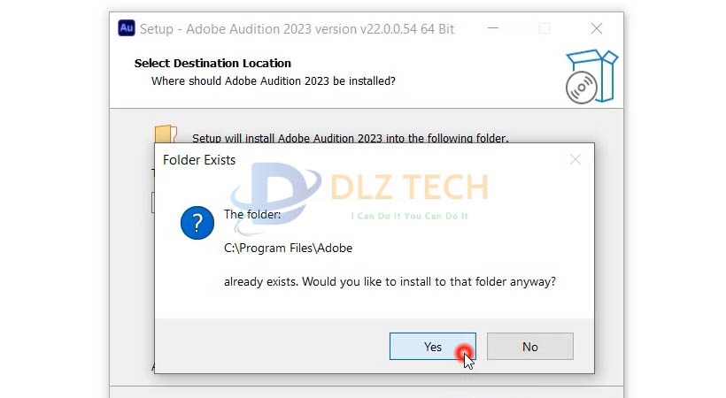The image size is (726, 398).
Task: Click the 'already exists' question message
Action: pos(390,282)
